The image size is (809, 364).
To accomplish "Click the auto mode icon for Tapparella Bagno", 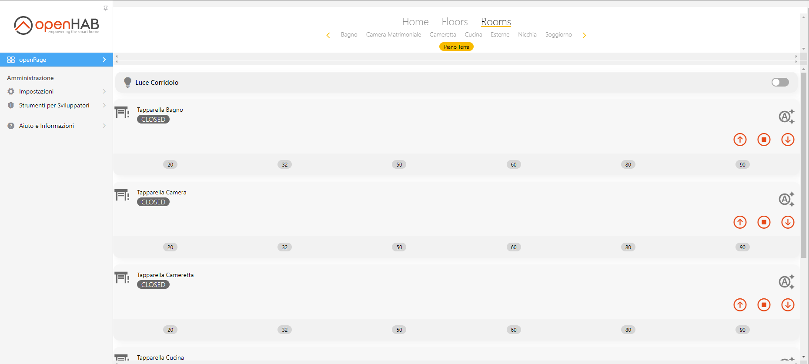I will [x=786, y=117].
